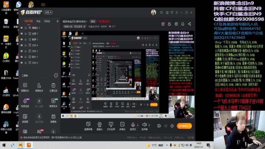Open the hamburger menu in title bar
265x149 pixels.
[x=177, y=13]
